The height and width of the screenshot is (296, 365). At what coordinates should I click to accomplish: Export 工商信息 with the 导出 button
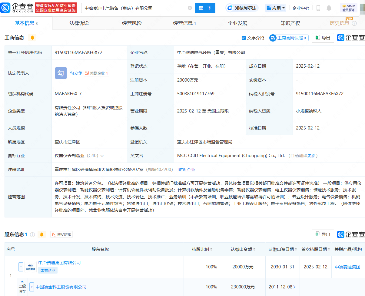pyautogui.click(x=323, y=38)
